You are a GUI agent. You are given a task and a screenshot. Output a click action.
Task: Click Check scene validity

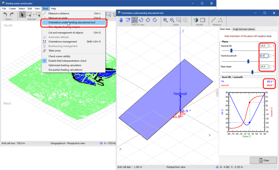(59, 56)
